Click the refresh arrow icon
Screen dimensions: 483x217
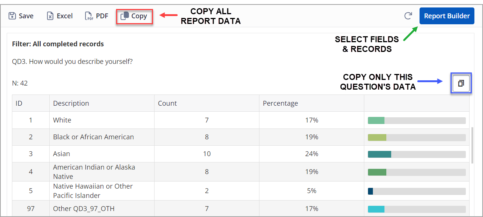click(x=408, y=16)
